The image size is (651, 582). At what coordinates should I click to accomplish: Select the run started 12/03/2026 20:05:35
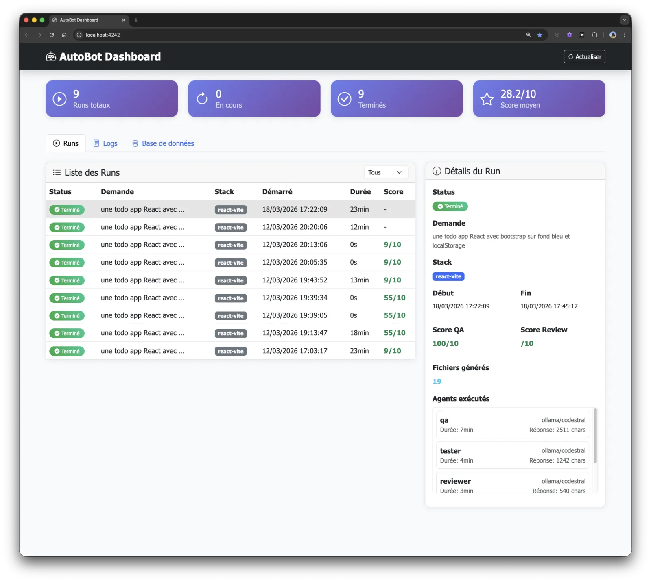point(230,262)
